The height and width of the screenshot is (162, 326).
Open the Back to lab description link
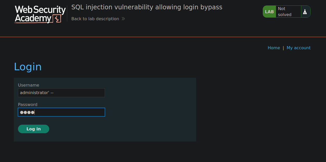click(x=95, y=19)
